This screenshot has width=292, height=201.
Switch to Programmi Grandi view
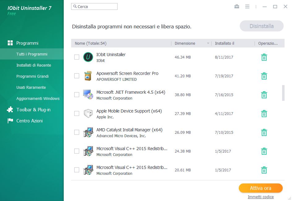(x=32, y=76)
